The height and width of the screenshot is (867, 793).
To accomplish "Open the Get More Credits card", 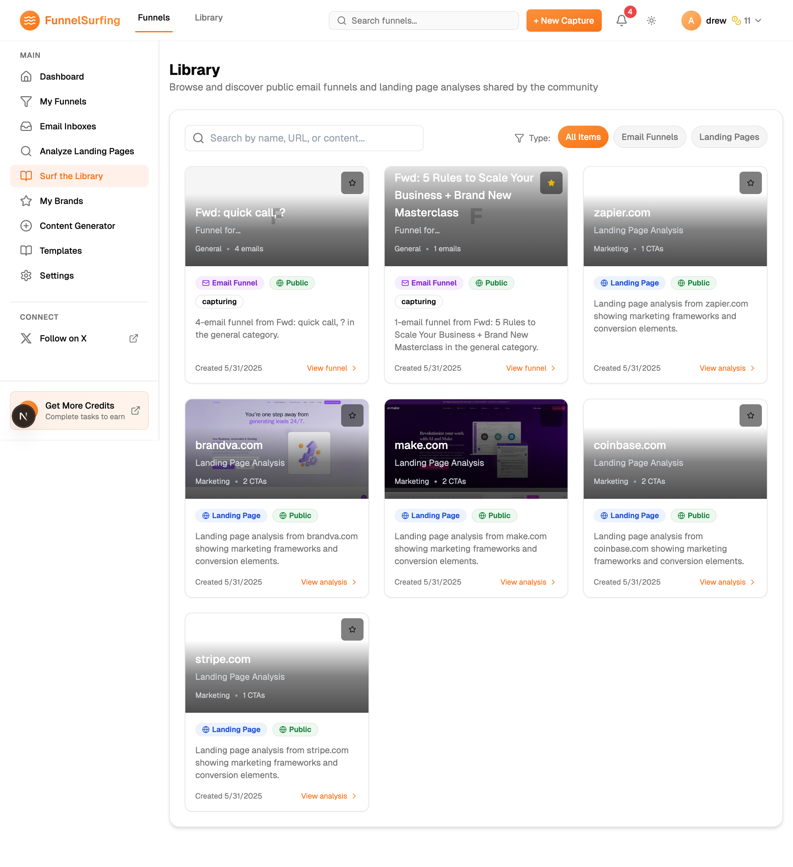I will coord(79,410).
